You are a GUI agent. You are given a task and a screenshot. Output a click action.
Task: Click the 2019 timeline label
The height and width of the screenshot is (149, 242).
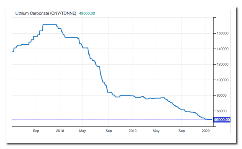[x=133, y=131]
